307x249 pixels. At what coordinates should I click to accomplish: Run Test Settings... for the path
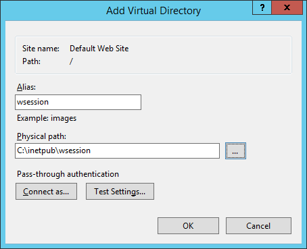[120, 191]
